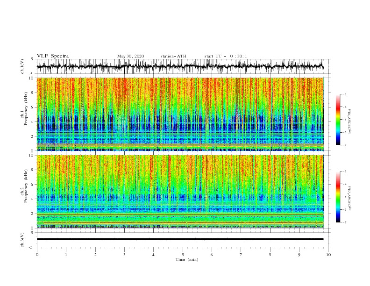The image size is (370, 286).
Task: Click the ch.3 flat waveform trace
Action: 180,239
